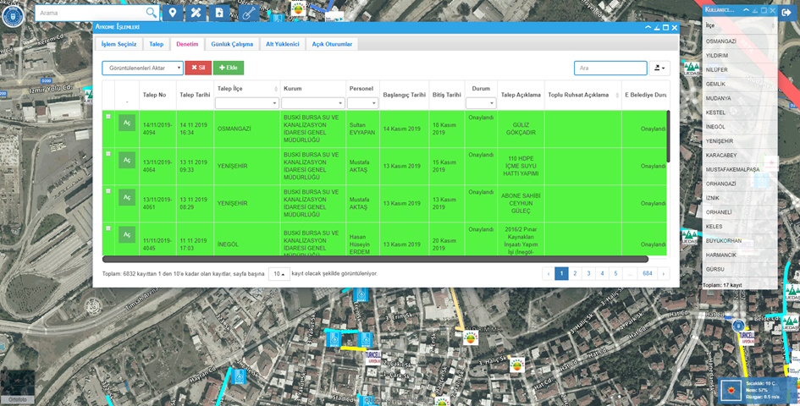Viewport: 800px width, 406px height.
Task: Click the table's horizontal scrollbar
Action: 375,260
